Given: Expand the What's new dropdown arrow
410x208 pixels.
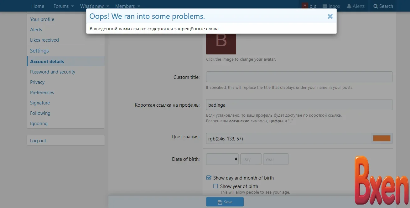Looking at the screenshot, I should (x=108, y=6).
